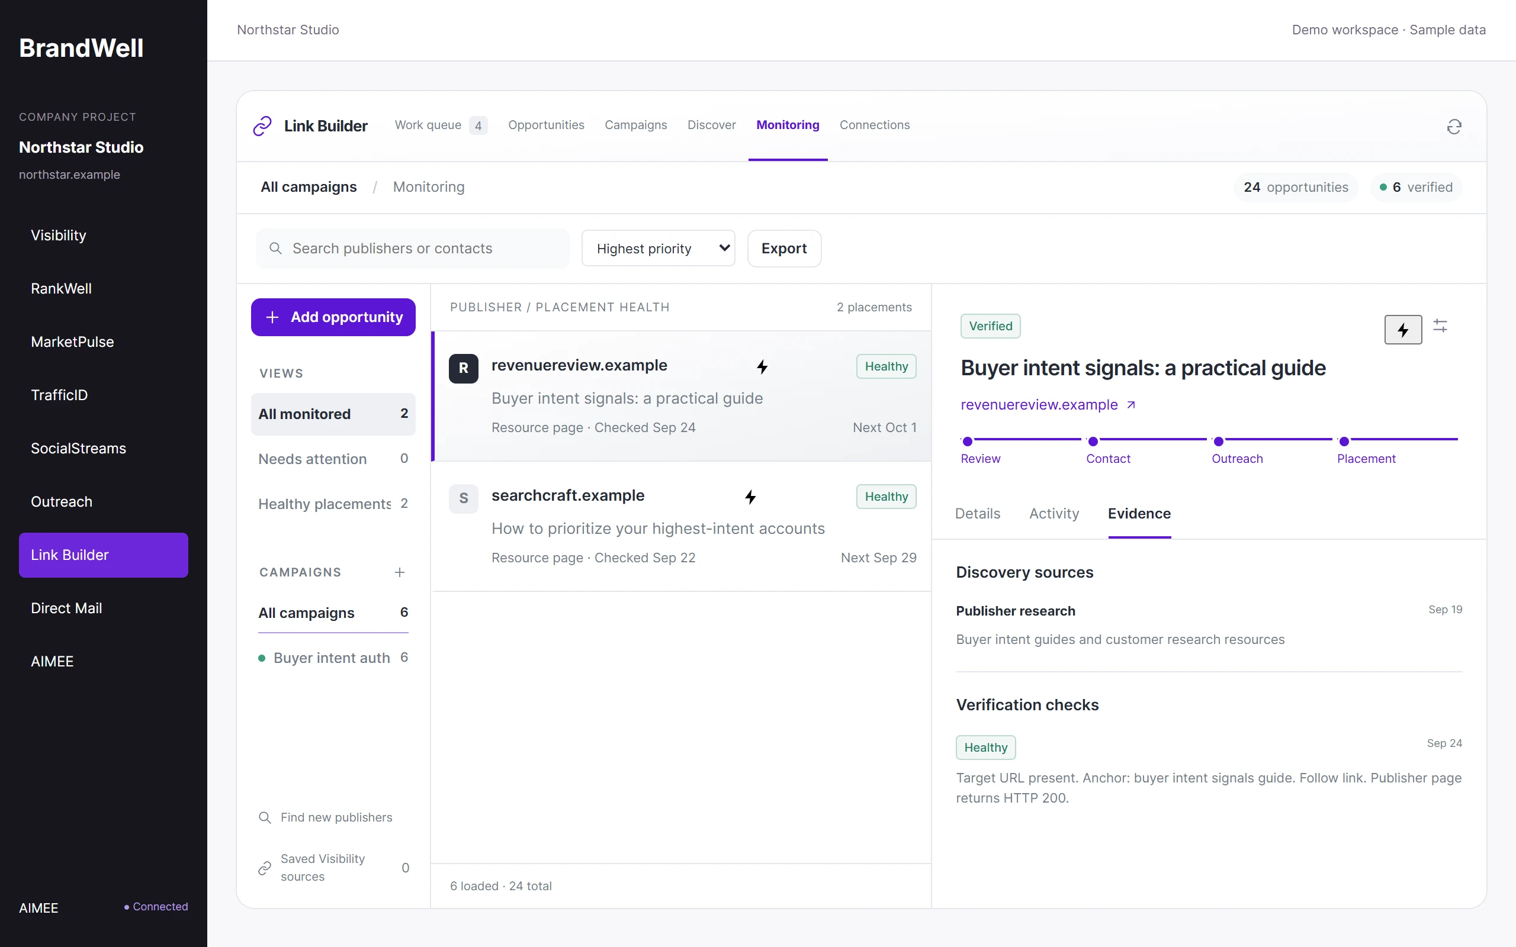The image size is (1516, 947).
Task: Click the R avatar for revenuereview.example
Action: 464,368
